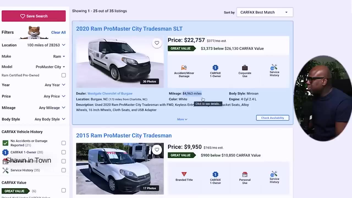
Task: Open the Sort by CARFAX Best Match dropdown
Action: (265, 12)
